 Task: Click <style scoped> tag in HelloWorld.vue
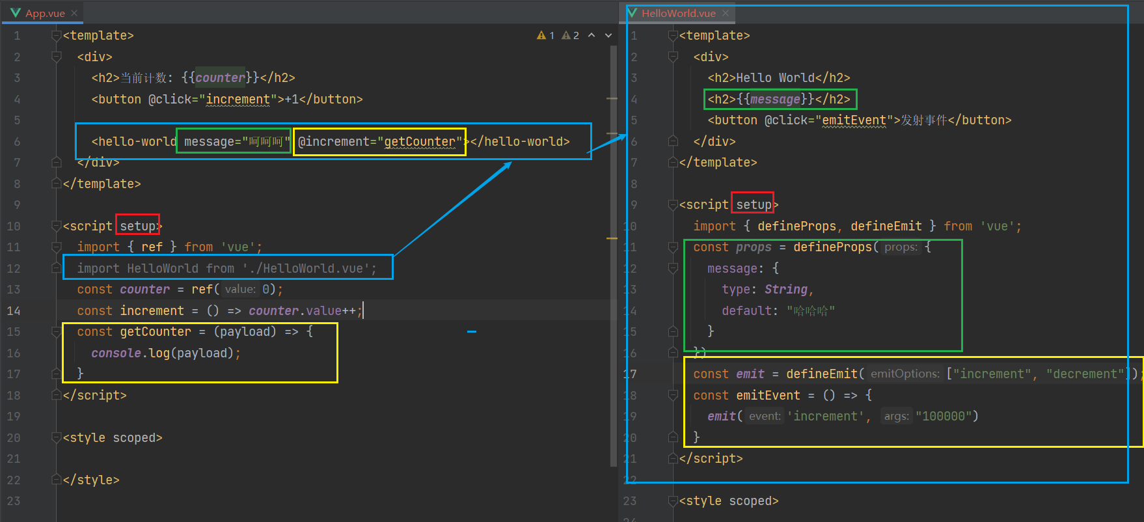coord(729,501)
